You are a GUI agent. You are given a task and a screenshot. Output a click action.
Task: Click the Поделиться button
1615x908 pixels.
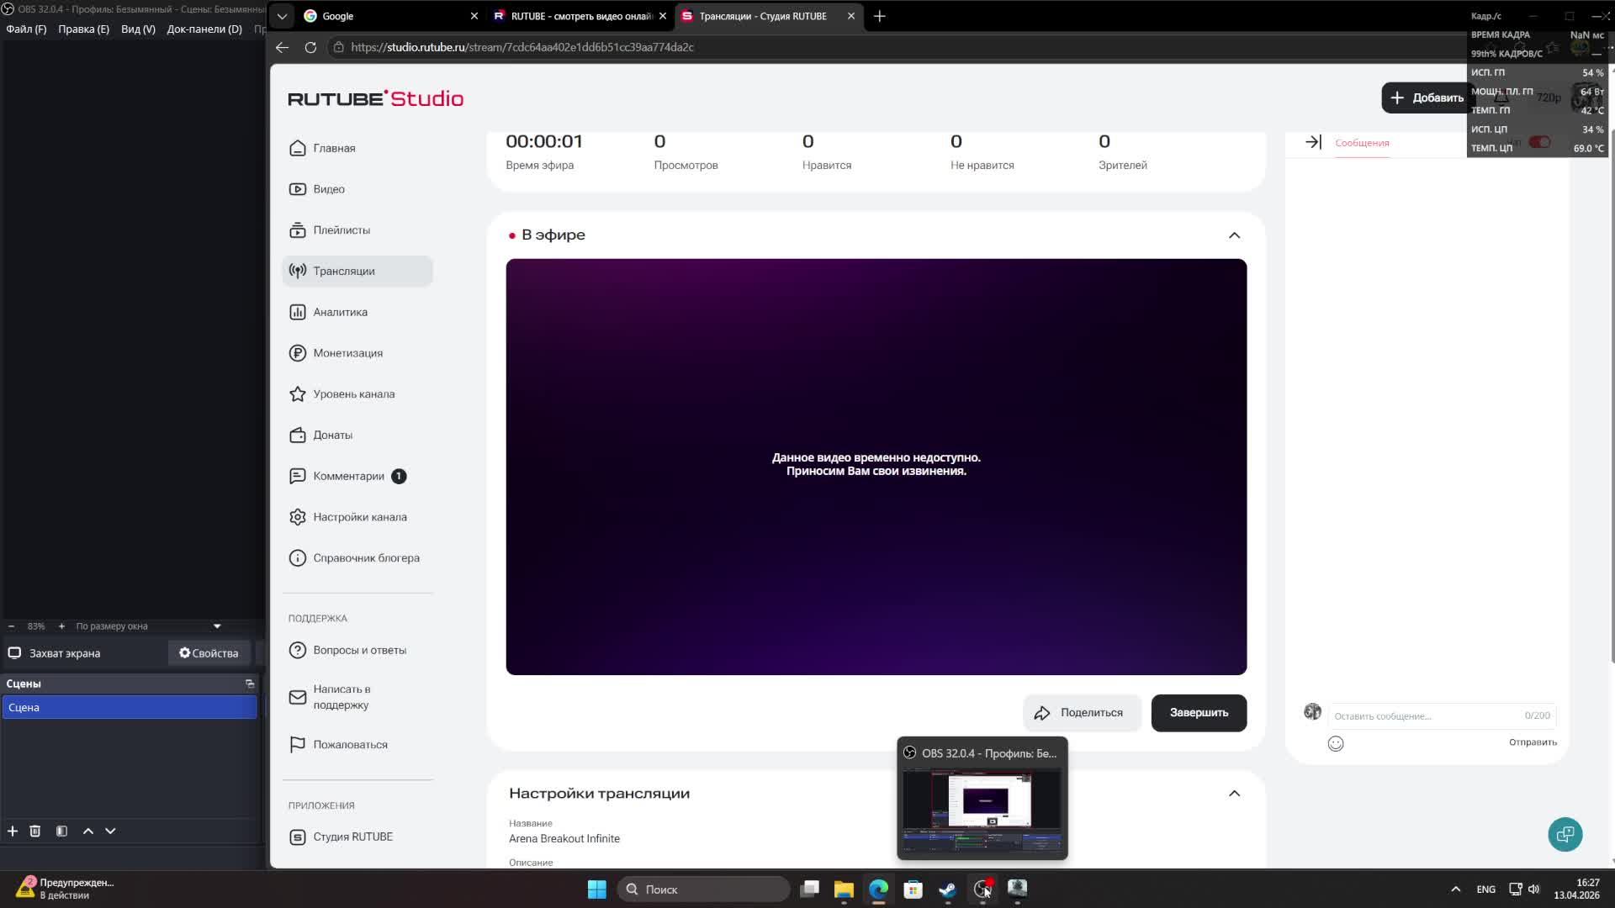click(1080, 713)
